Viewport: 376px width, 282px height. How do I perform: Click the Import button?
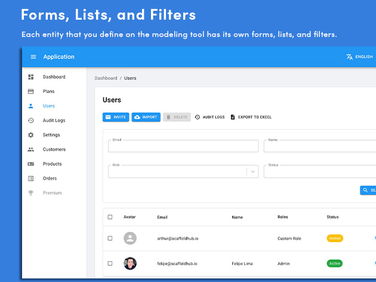(x=146, y=117)
